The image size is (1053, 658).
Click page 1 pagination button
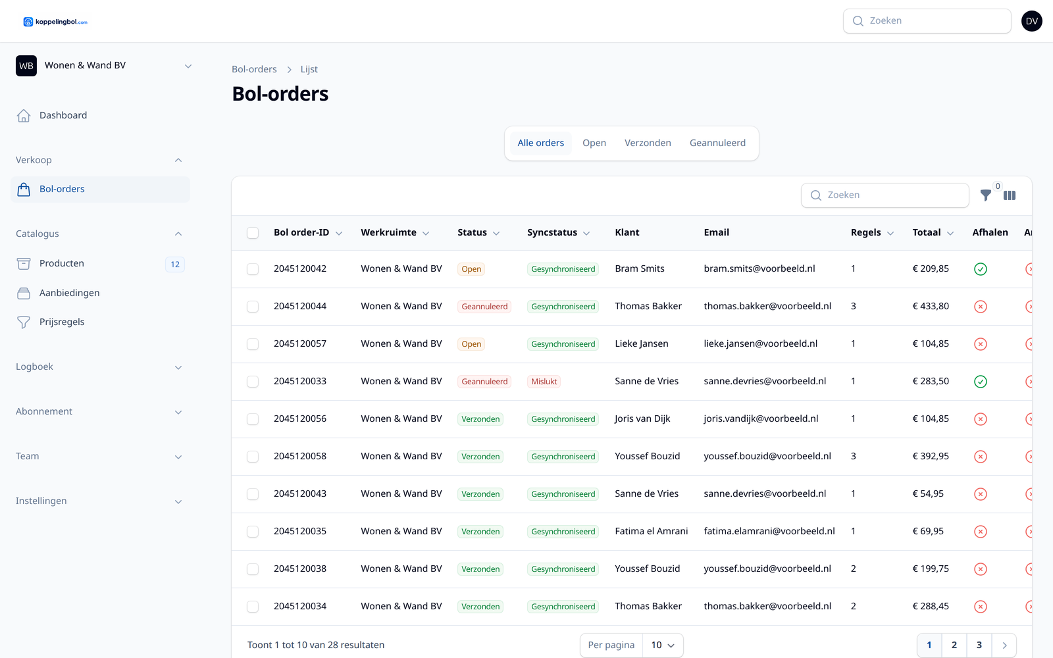coord(929,645)
